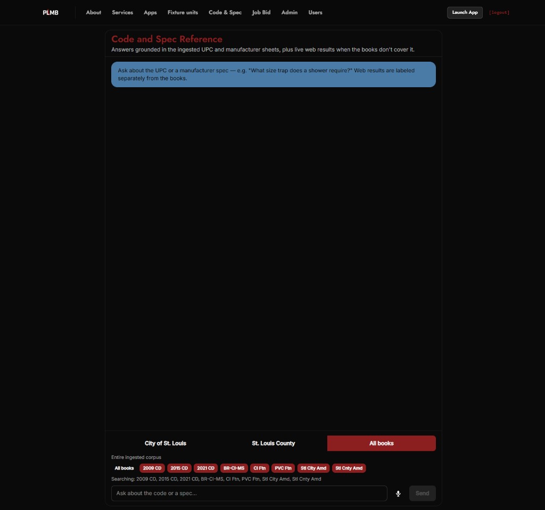Screen dimensions: 545x510
Task: Click the microphone voice input icon
Action: click(398, 494)
